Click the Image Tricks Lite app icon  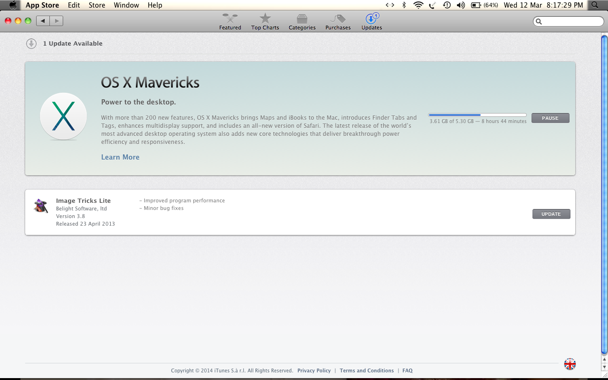[x=41, y=206]
